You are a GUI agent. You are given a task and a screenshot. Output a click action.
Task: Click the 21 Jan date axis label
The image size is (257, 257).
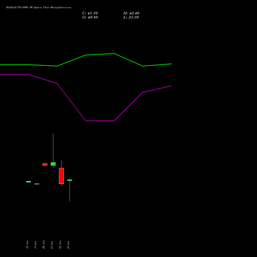(x=52, y=245)
